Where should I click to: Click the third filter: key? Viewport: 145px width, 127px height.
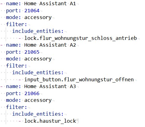[x=16, y=107]
